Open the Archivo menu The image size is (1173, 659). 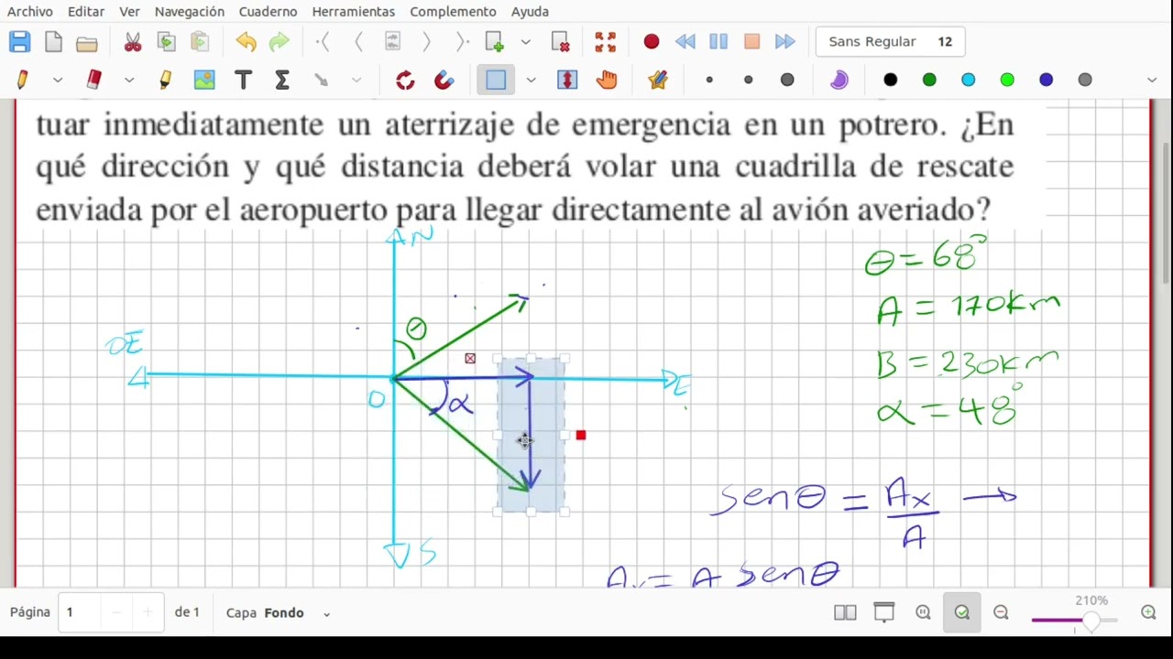pyautogui.click(x=29, y=11)
